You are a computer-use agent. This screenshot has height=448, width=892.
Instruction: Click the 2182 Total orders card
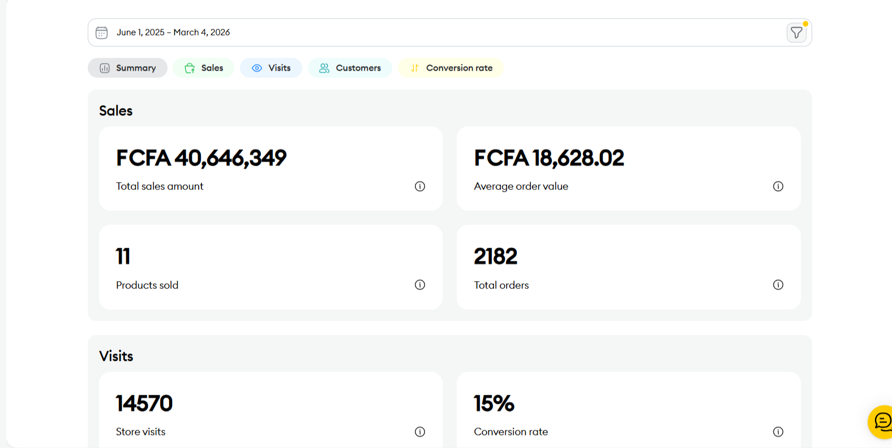tap(628, 267)
